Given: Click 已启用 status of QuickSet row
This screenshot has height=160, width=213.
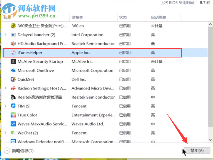Looking at the screenshot, I should coord(125,79).
